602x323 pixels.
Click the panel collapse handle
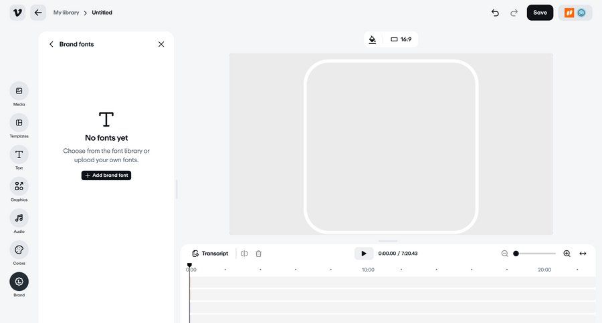(x=177, y=189)
